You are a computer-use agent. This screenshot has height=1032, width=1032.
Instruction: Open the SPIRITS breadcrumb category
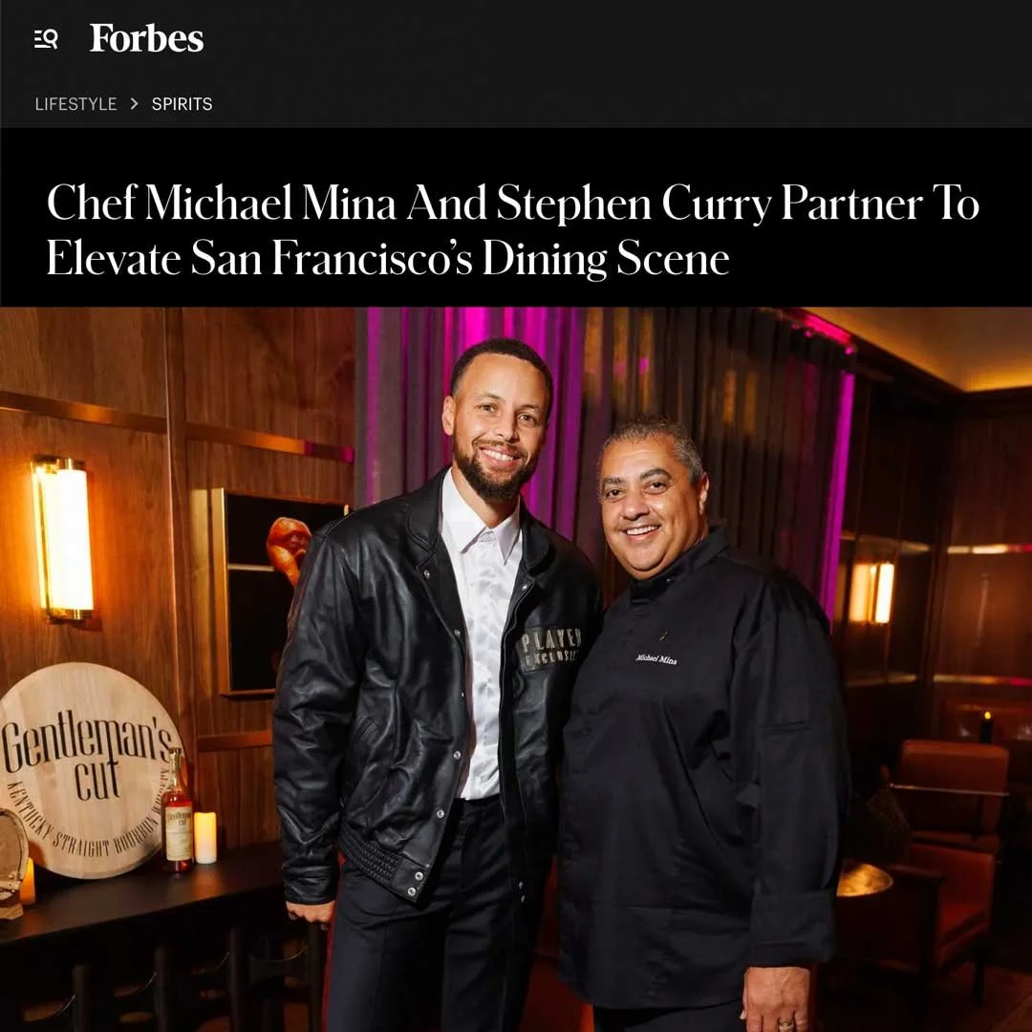[183, 104]
